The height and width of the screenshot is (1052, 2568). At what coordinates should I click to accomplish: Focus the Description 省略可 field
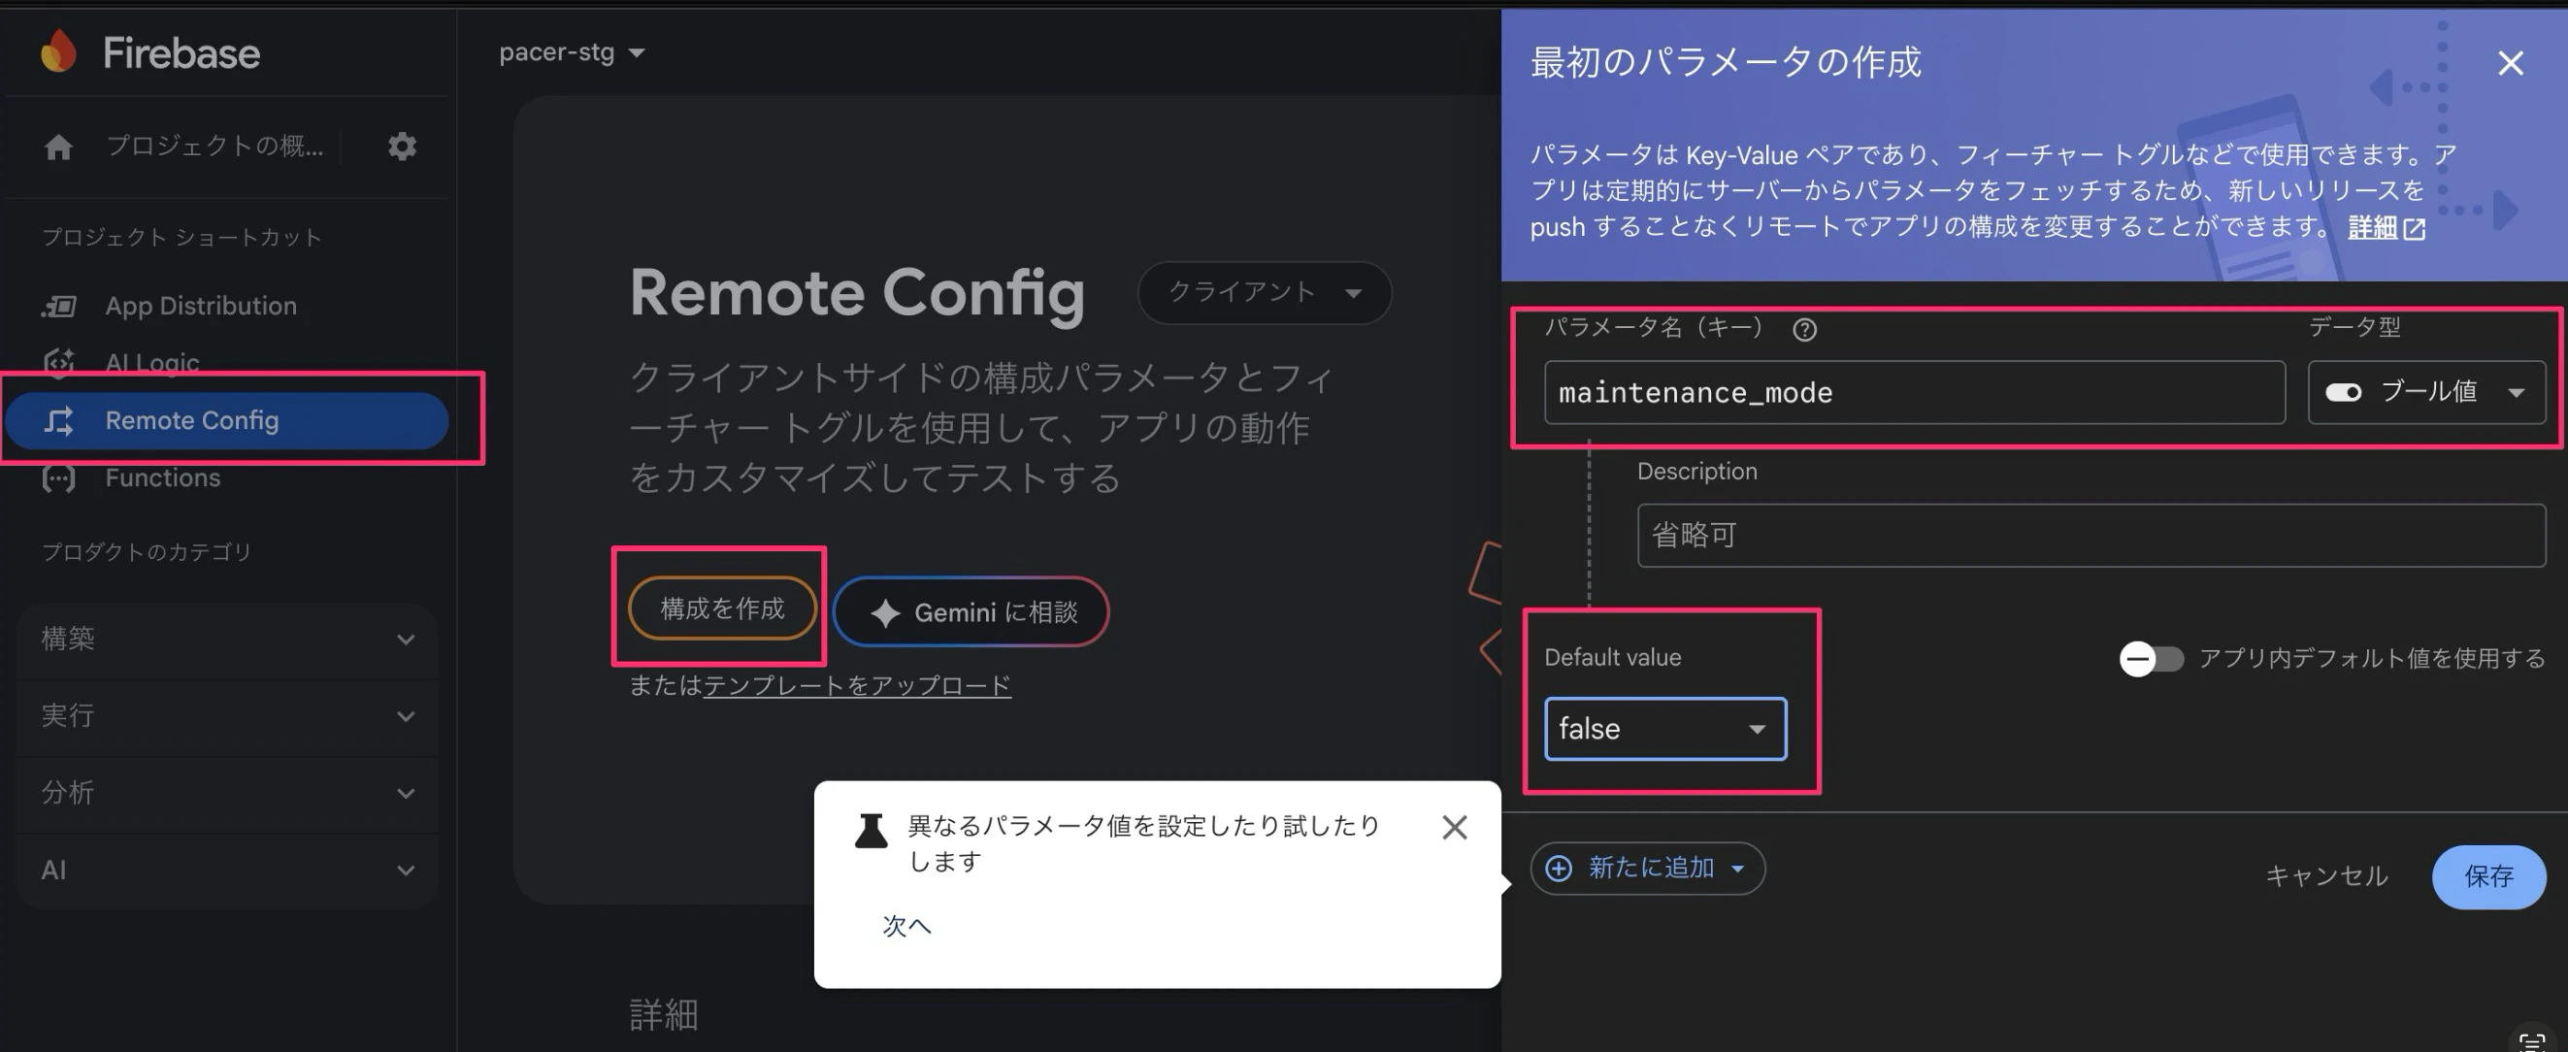click(2091, 536)
